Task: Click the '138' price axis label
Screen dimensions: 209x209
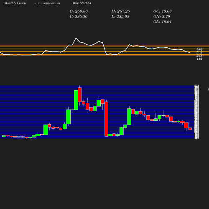Action: coord(199,59)
